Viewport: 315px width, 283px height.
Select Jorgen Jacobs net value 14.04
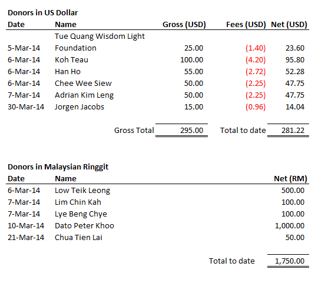tap(295, 106)
